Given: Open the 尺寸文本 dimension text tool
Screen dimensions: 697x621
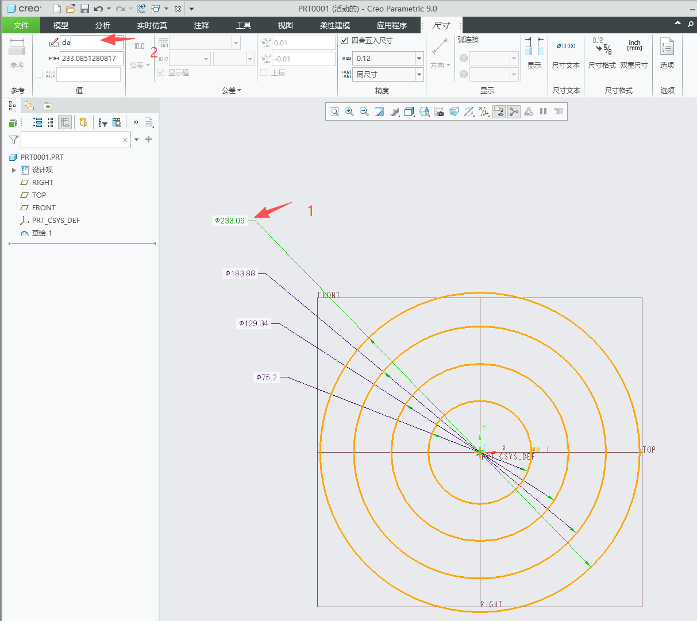Looking at the screenshot, I should point(565,53).
